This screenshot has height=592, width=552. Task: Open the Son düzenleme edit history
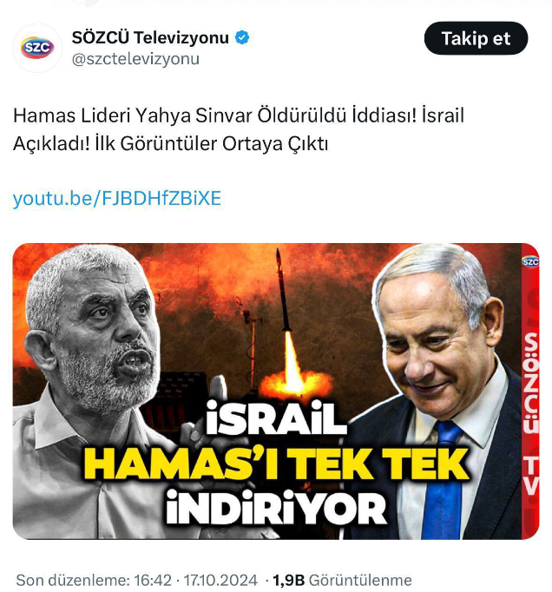(73, 580)
